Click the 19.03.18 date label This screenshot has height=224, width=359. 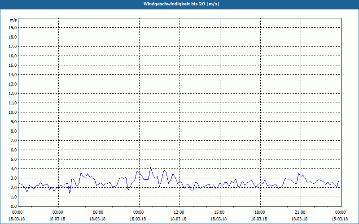click(340, 219)
